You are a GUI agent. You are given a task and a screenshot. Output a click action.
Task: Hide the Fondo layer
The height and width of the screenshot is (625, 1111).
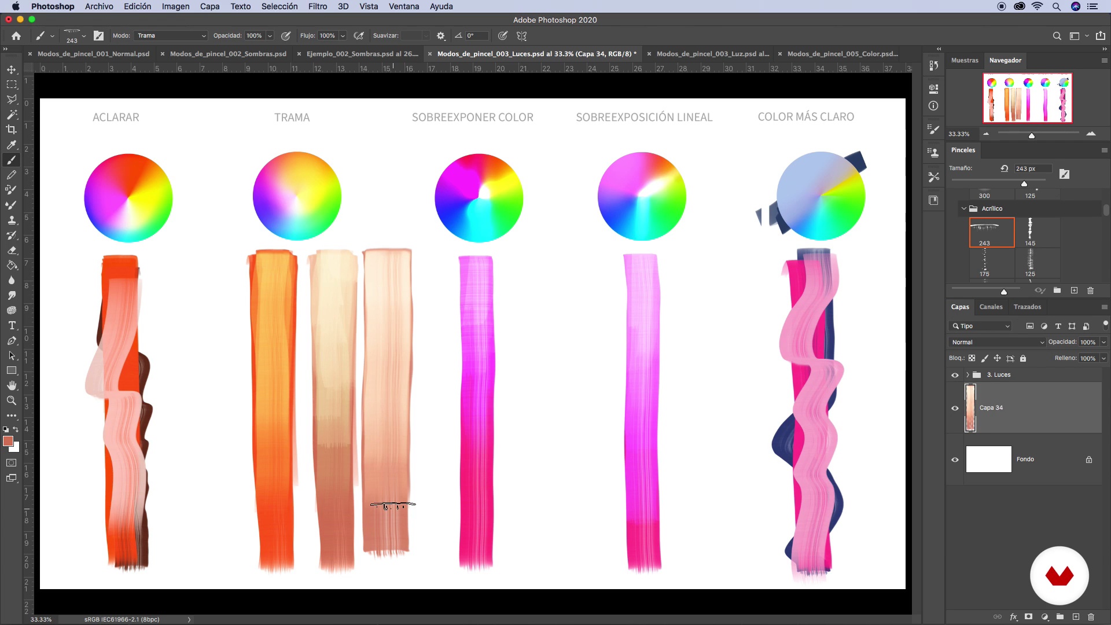click(x=955, y=459)
